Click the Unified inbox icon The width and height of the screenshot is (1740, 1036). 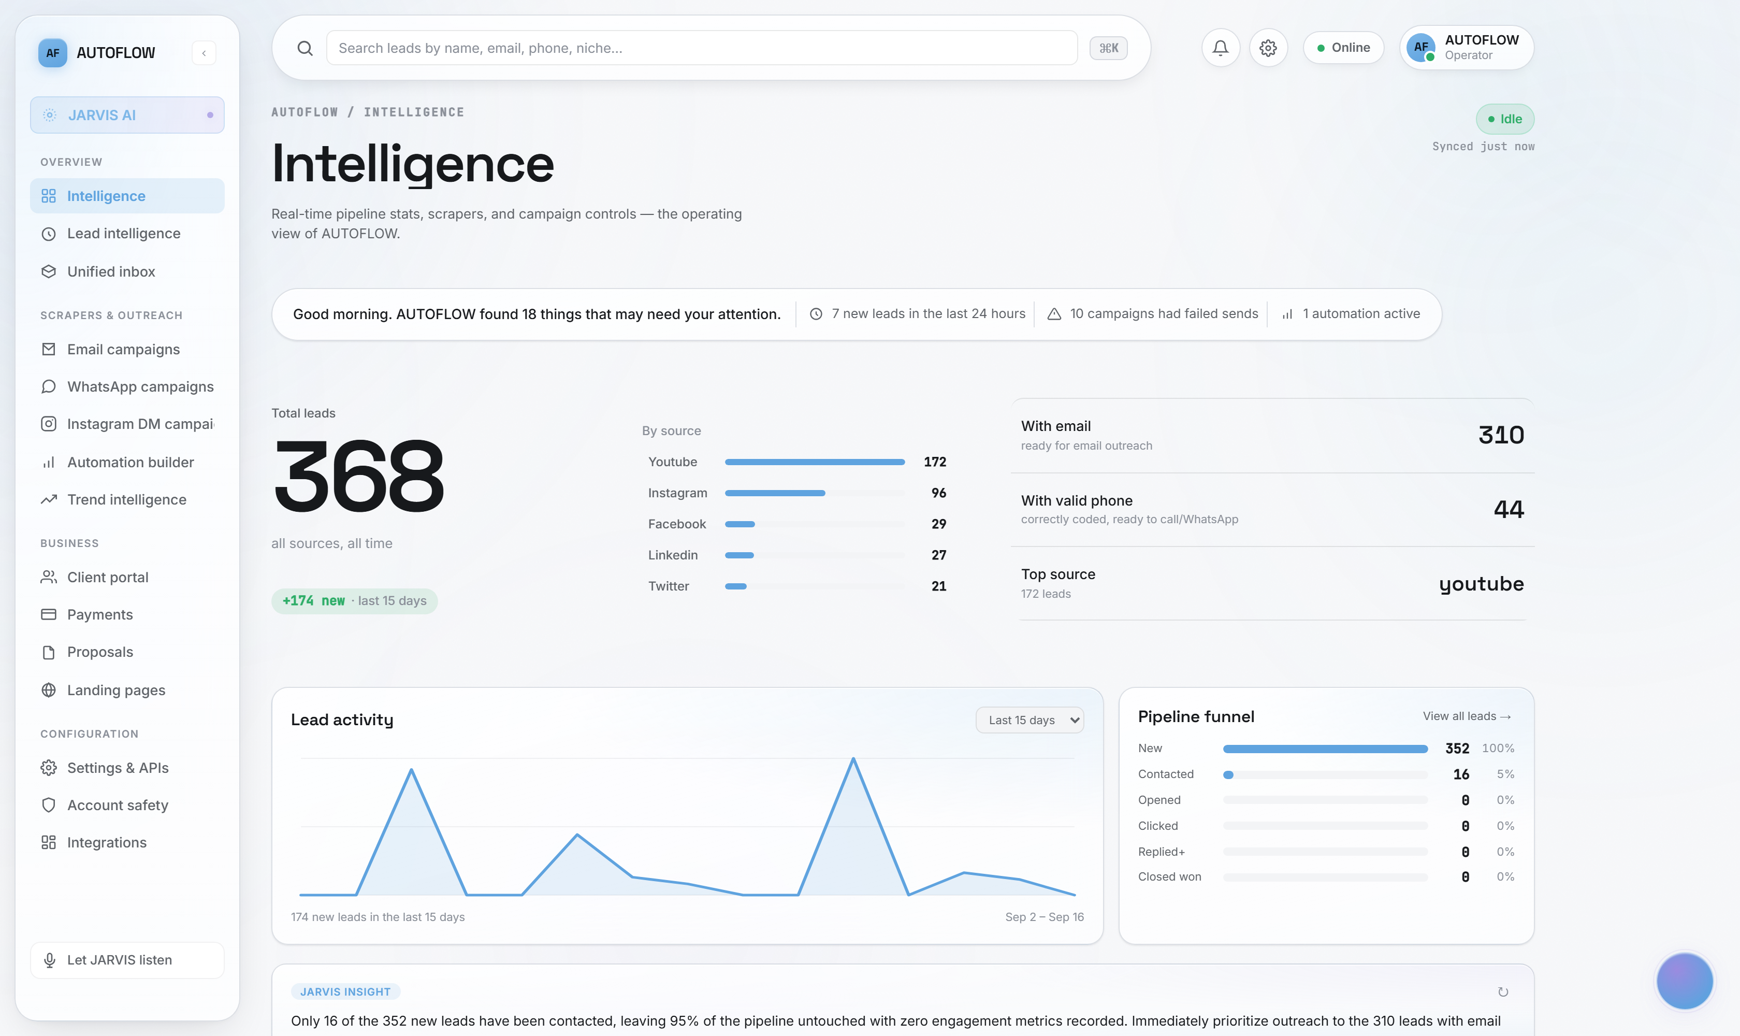(48, 271)
